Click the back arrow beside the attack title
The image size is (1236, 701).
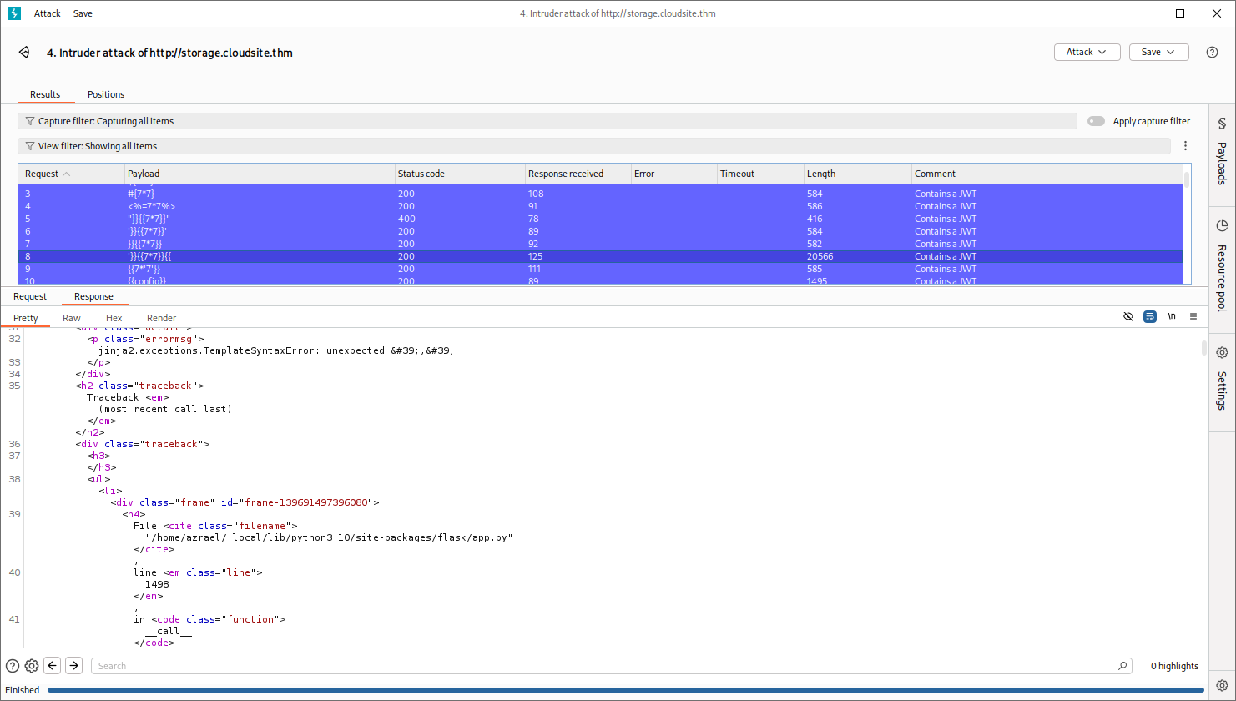(x=24, y=53)
